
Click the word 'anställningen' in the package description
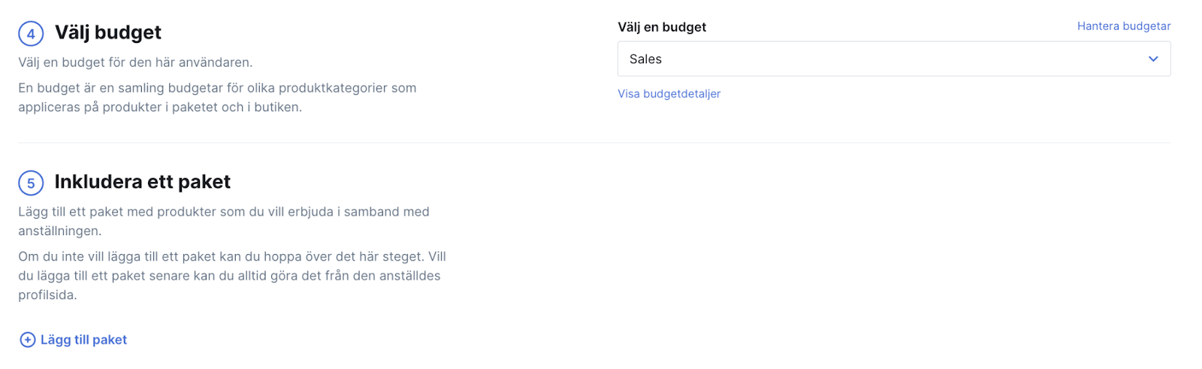(x=58, y=231)
